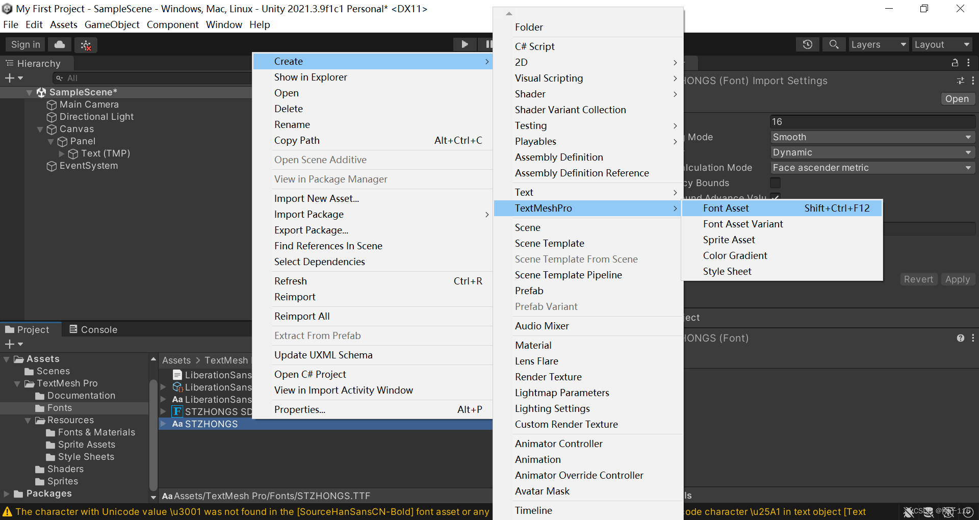Select the Fonts folder in project tree
Screen dimensions: 979x520
[60, 408]
